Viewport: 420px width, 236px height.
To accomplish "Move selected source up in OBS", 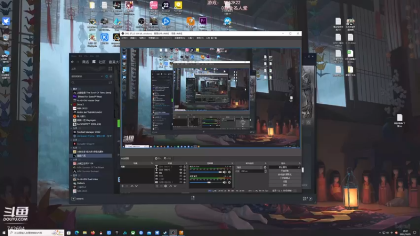I will 171,186.
